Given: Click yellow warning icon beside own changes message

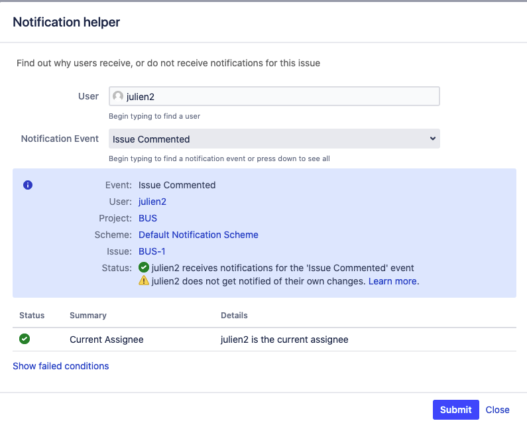Looking at the screenshot, I should click(x=144, y=280).
